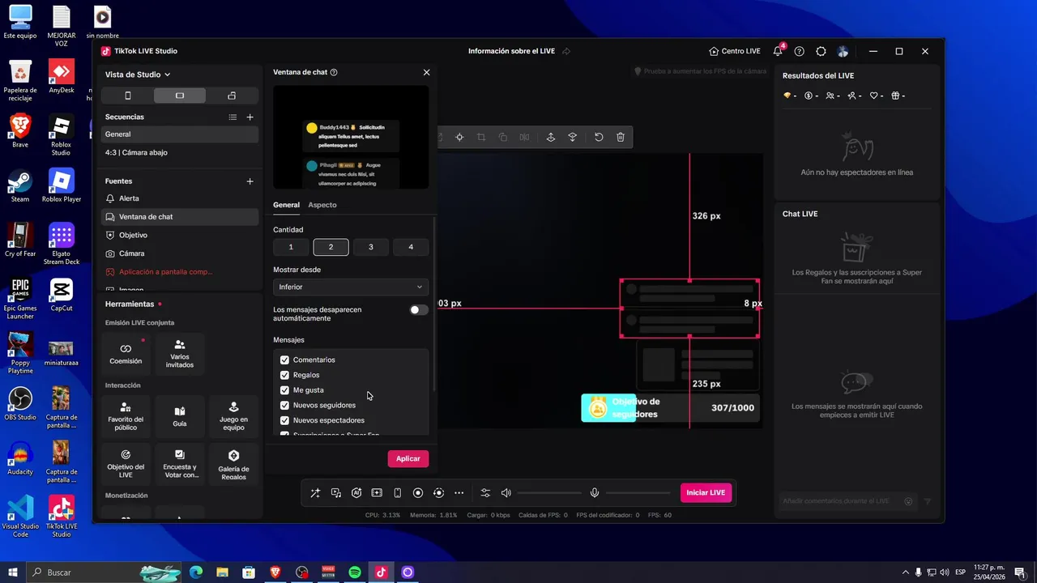Uncheck the Regalos checkbox
Screen dimensions: 1037x583
click(284, 375)
